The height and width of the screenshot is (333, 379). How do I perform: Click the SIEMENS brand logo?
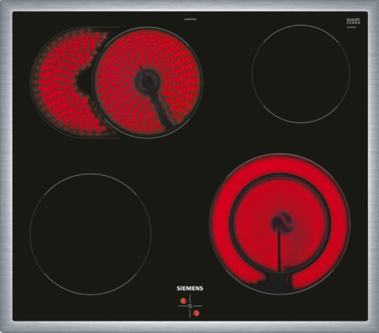point(190,289)
